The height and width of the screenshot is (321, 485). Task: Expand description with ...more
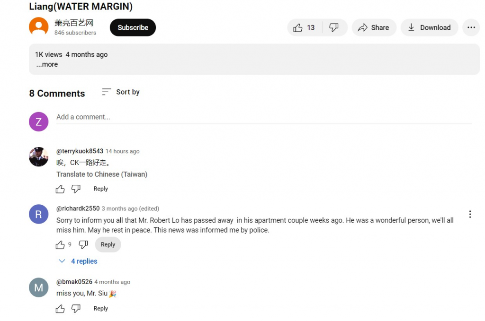tap(47, 64)
